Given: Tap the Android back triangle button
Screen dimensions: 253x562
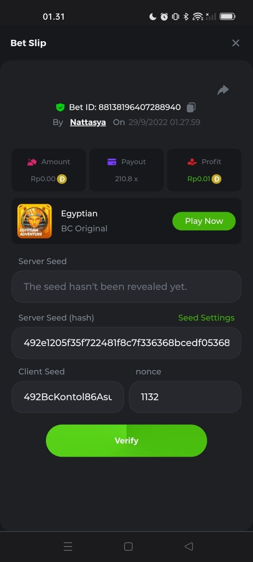Looking at the screenshot, I should click(x=189, y=547).
